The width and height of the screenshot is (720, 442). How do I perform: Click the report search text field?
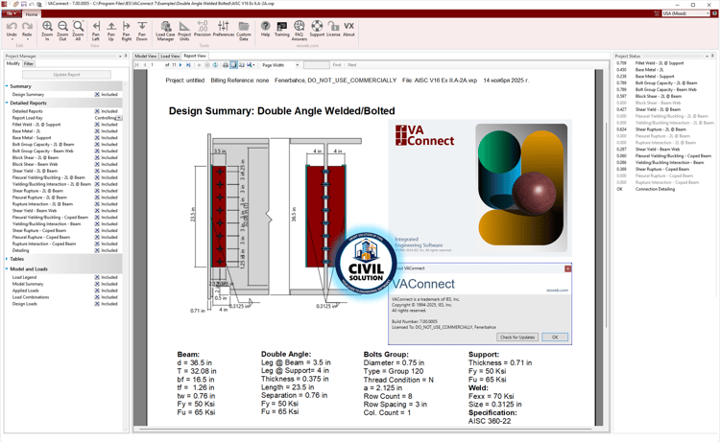[317, 65]
